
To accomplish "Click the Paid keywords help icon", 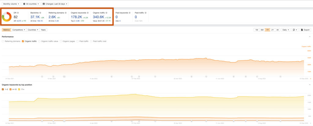I will 130,13.
